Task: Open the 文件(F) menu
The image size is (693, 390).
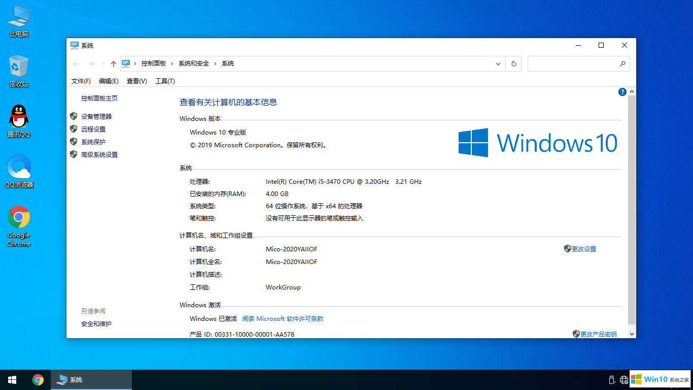Action: click(81, 81)
